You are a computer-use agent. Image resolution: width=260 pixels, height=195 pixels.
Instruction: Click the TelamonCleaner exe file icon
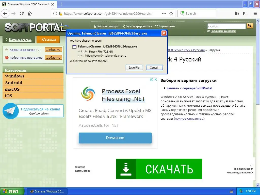click(74, 47)
